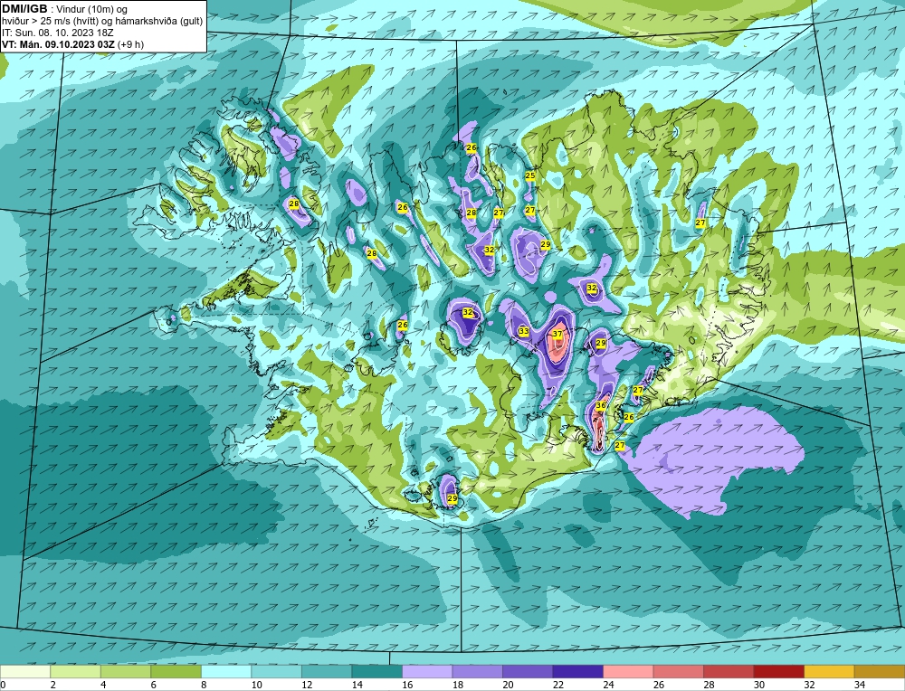The height and width of the screenshot is (691, 905).
Task: Click the "IT: Sun. 08. 10. 2023 18Z" line
Action: point(58,33)
